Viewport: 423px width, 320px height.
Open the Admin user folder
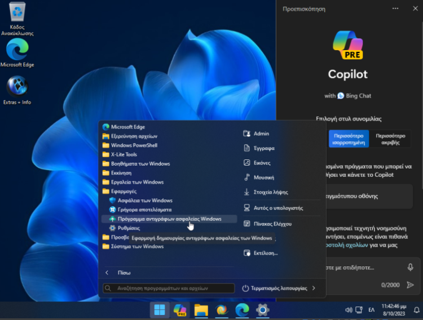click(256, 134)
